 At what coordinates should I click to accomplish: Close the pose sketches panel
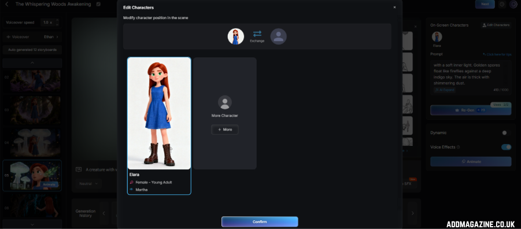[x=415, y=27]
